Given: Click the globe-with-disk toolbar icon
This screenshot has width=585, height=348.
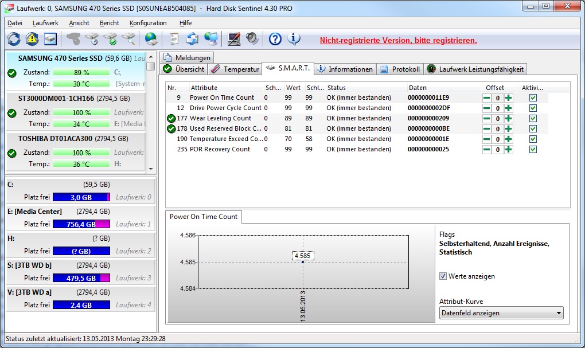Looking at the screenshot, I should (151, 39).
